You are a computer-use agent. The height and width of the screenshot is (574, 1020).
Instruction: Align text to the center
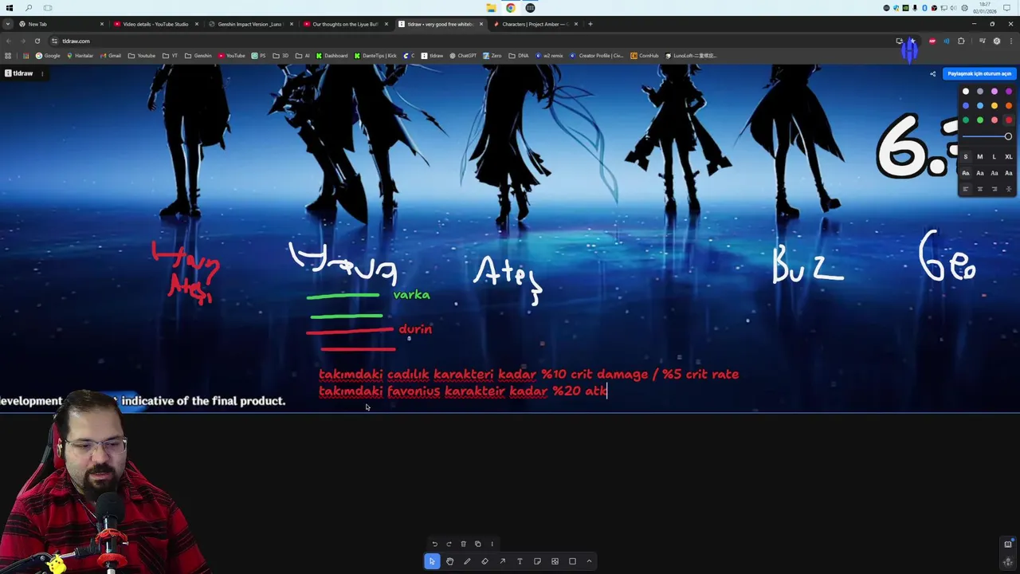(980, 189)
